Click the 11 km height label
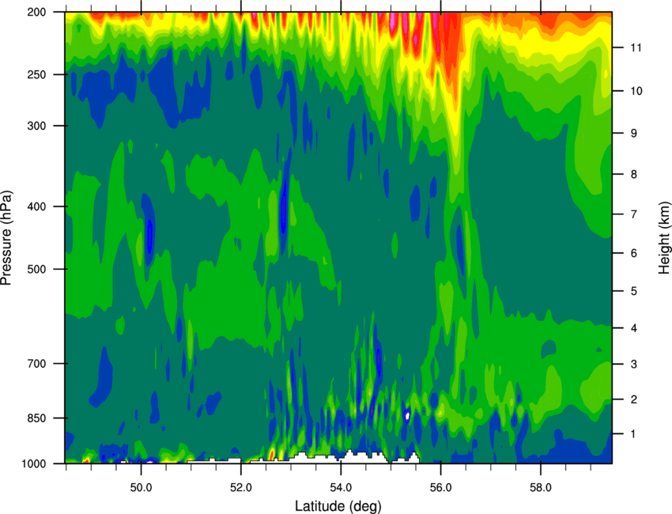Viewport: 672px width, 514px height. tap(636, 47)
